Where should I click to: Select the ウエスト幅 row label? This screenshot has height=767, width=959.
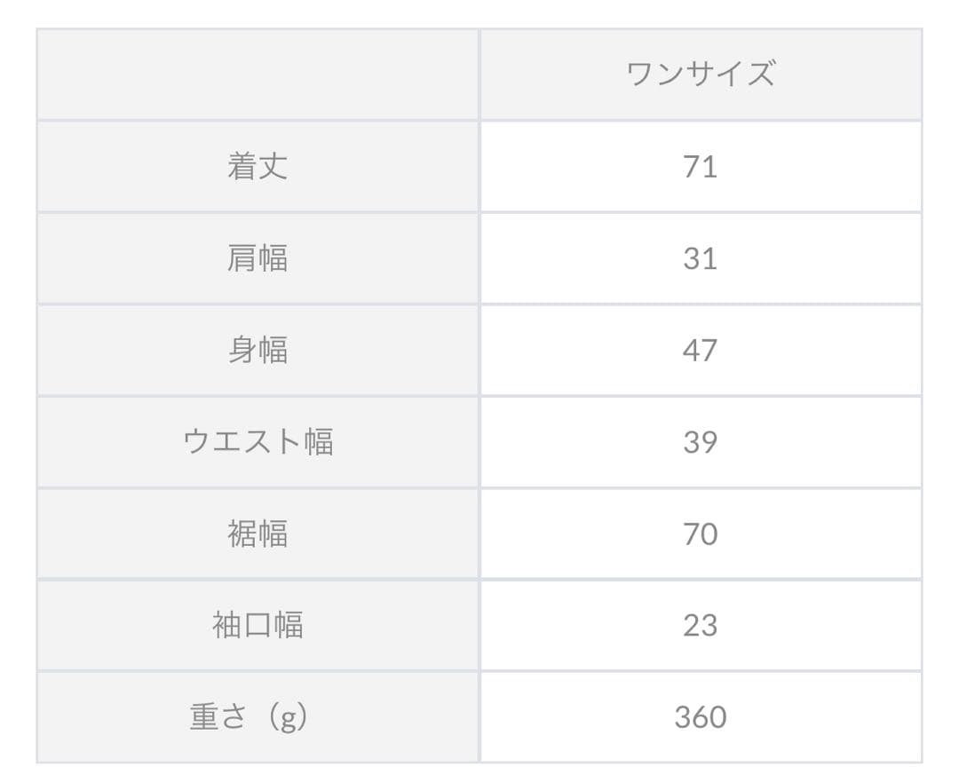[258, 441]
